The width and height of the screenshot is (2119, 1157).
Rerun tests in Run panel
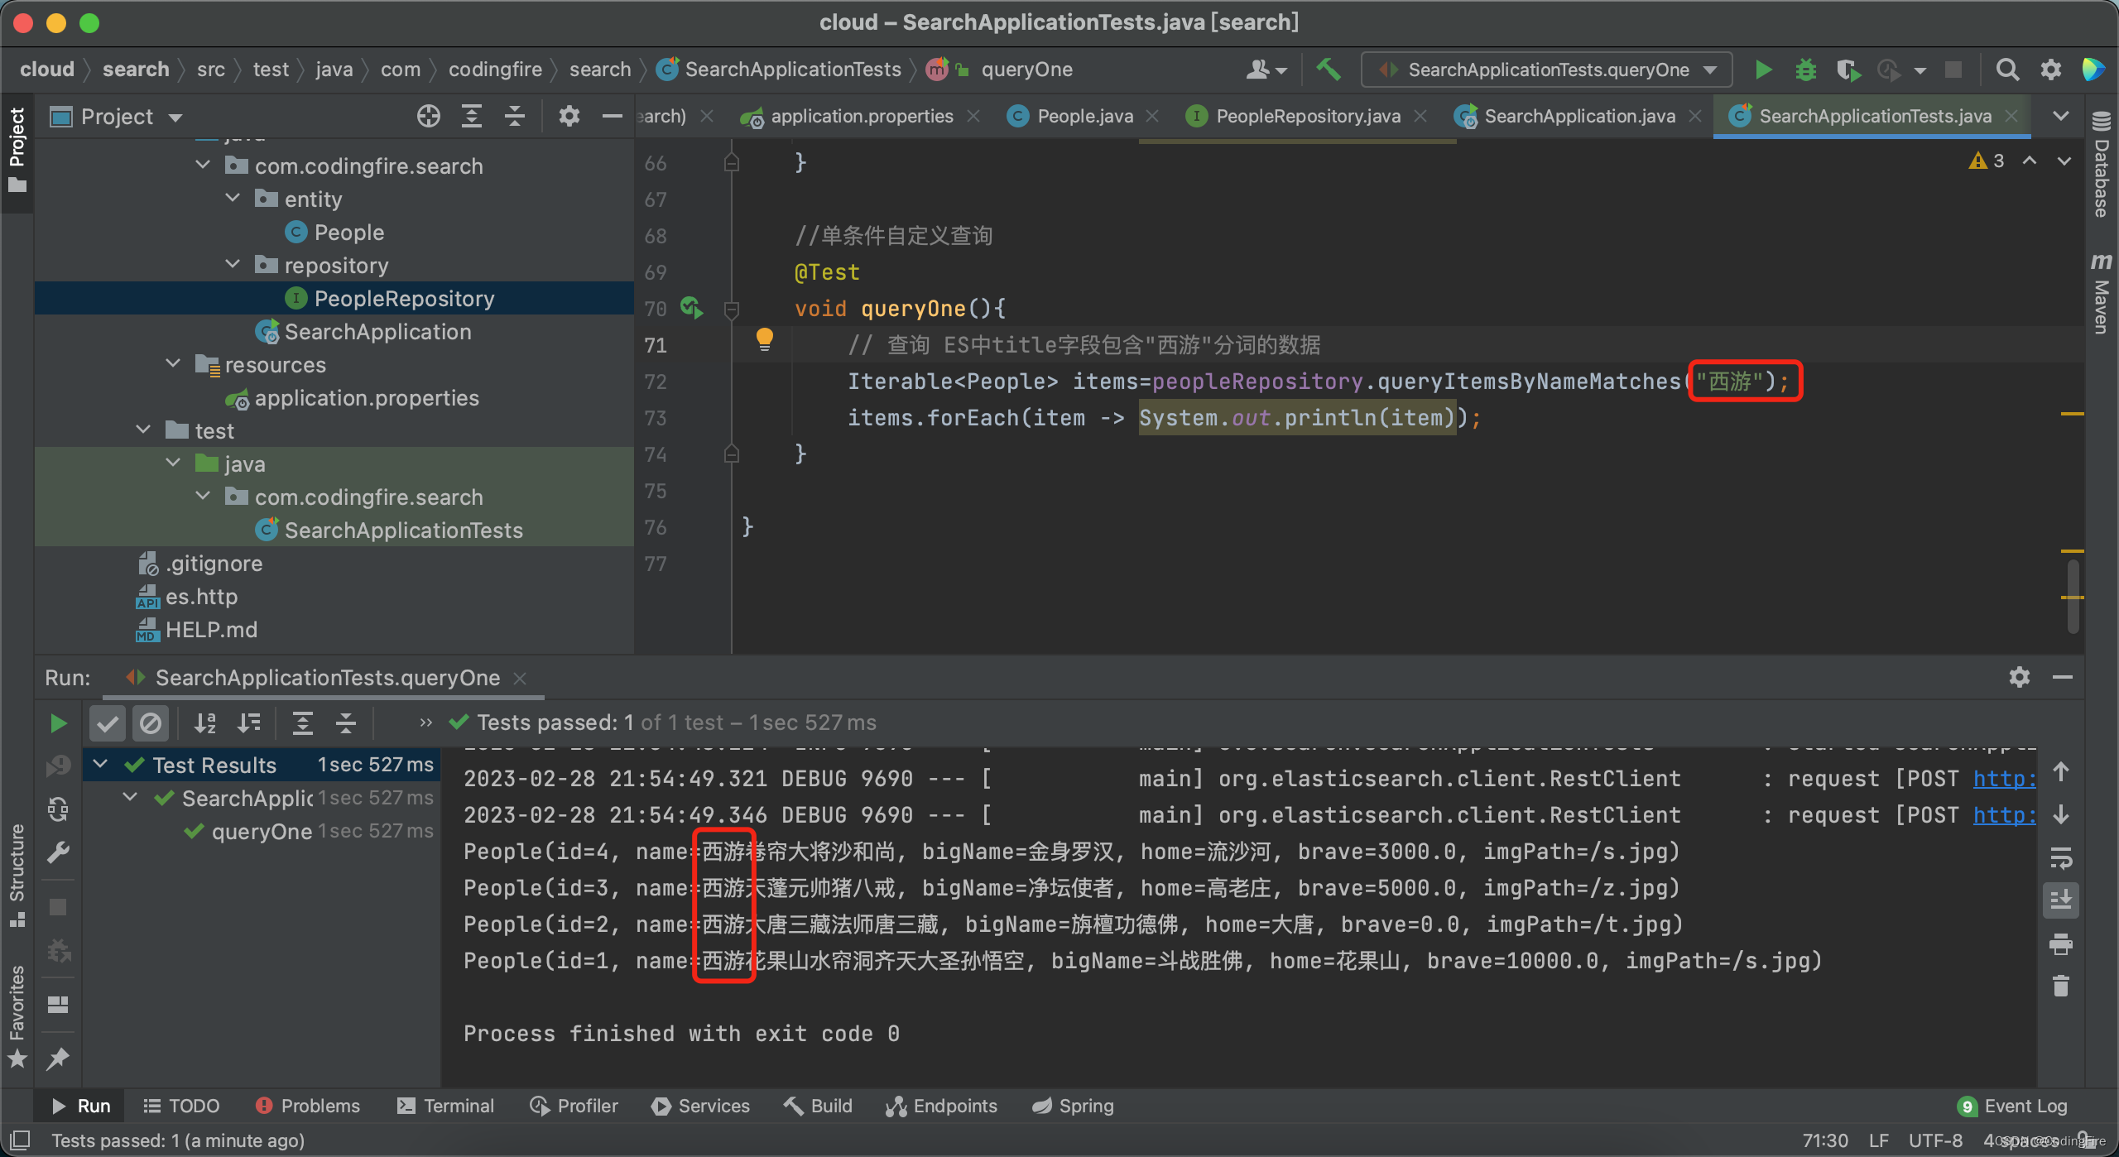[58, 723]
